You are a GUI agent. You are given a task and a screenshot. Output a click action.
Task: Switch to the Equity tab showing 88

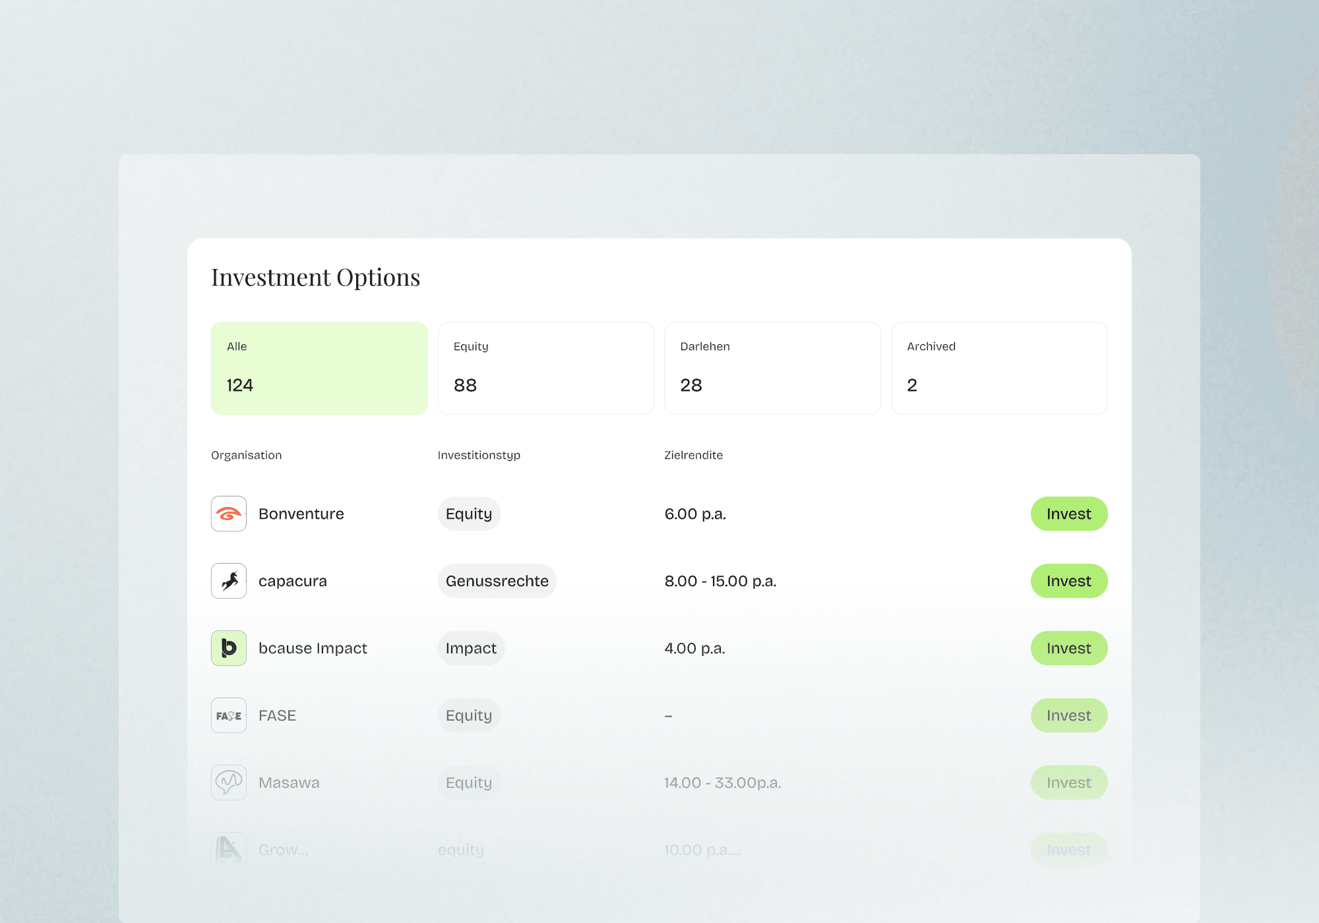[546, 369]
